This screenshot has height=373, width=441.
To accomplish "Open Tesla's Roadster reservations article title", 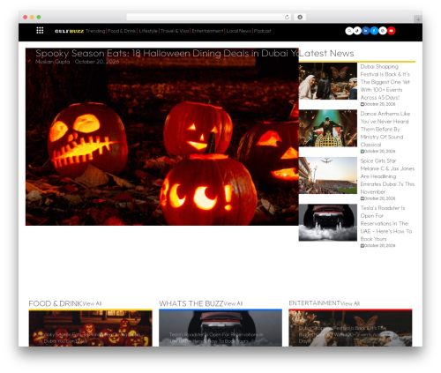I will (386, 223).
